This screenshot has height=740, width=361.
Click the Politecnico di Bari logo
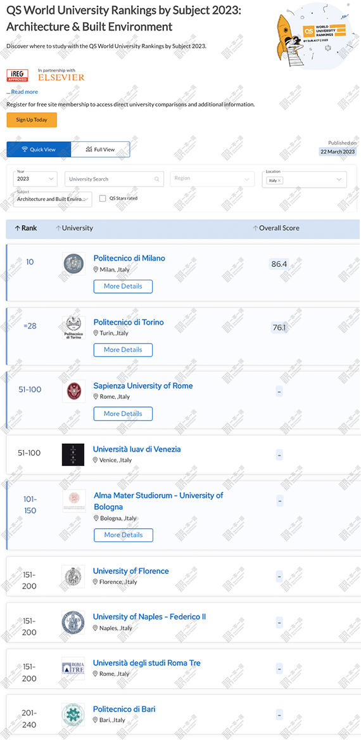pos(73,715)
